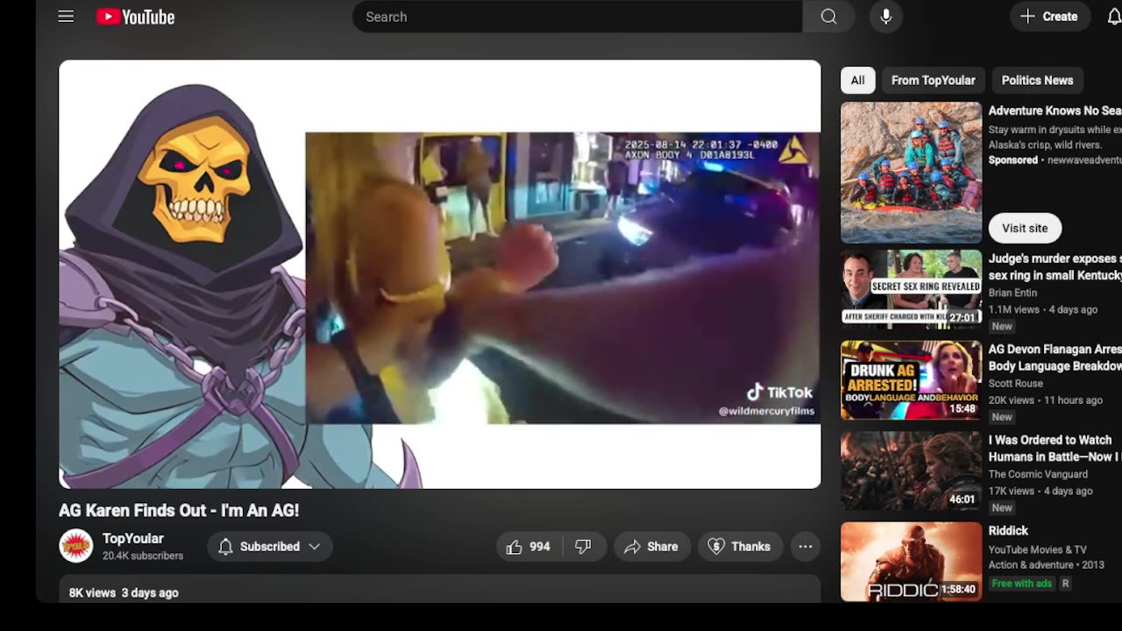Click the 20.4K subscribers text

click(x=143, y=556)
